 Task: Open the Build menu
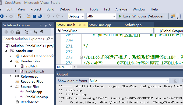(x=50, y=9)
